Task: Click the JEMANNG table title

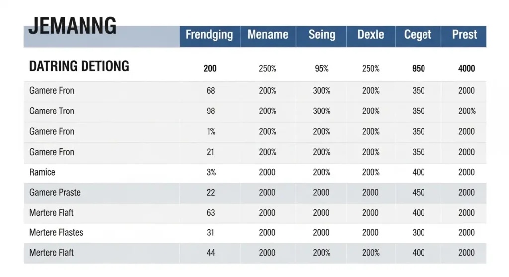Action: coord(72,26)
